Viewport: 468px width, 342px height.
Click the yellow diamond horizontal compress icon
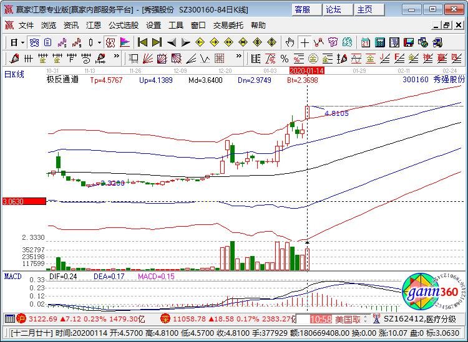pos(243,42)
